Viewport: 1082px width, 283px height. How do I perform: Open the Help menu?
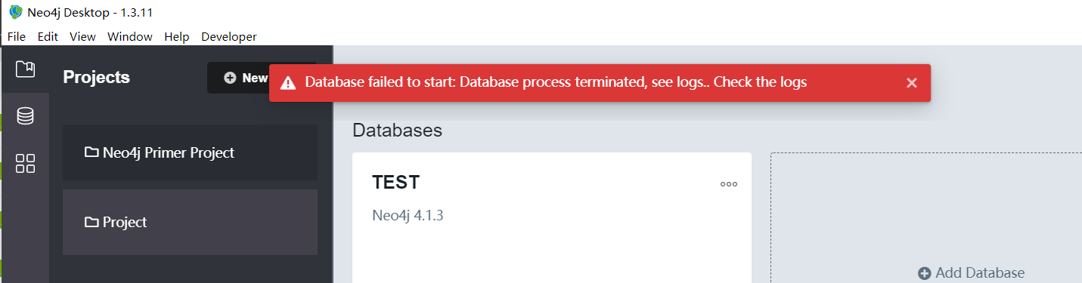tap(177, 36)
